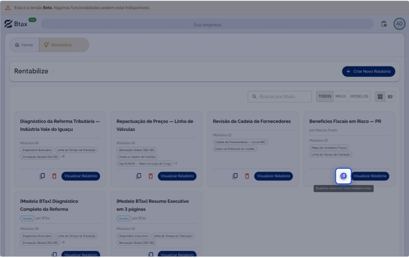
Task: Click Criar Novo Relatório button
Action: click(x=368, y=71)
